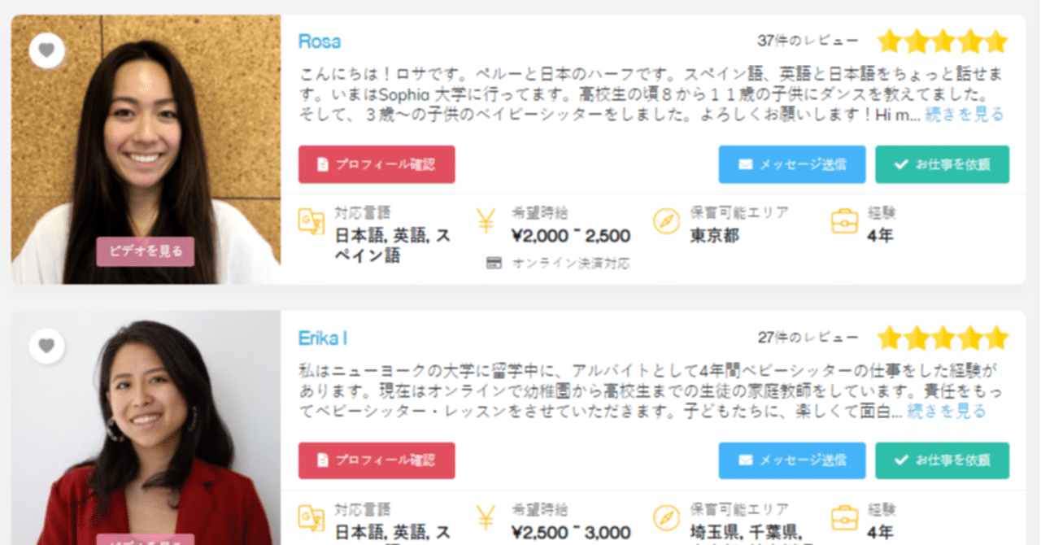Open Erika I's profile name link
The image size is (1041, 545).
323,338
